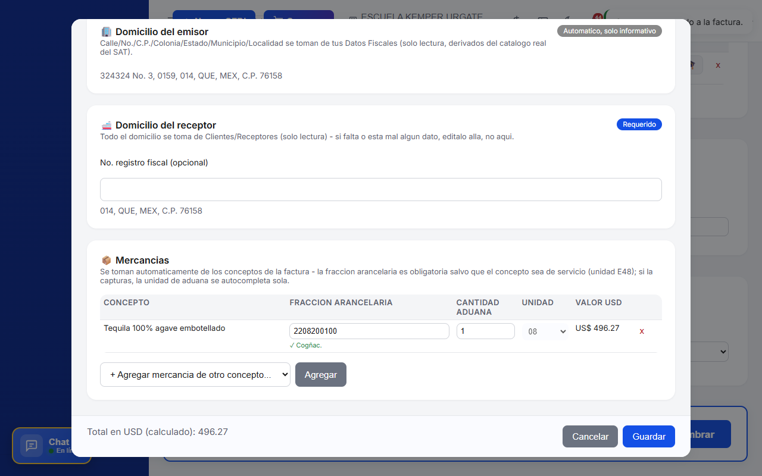
Task: Open the Chat bubble icon widget
Action: click(32, 446)
